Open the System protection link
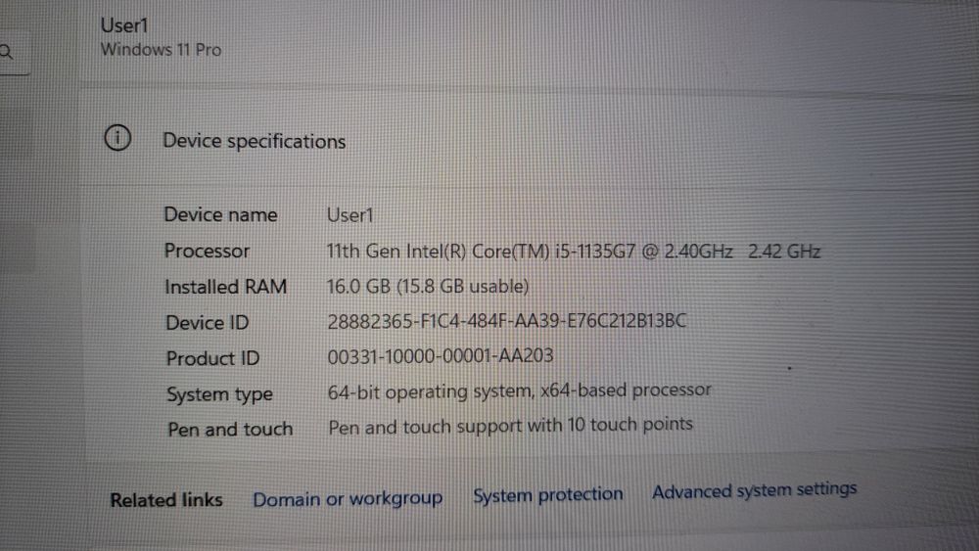This screenshot has height=551, width=979. pyautogui.click(x=547, y=495)
